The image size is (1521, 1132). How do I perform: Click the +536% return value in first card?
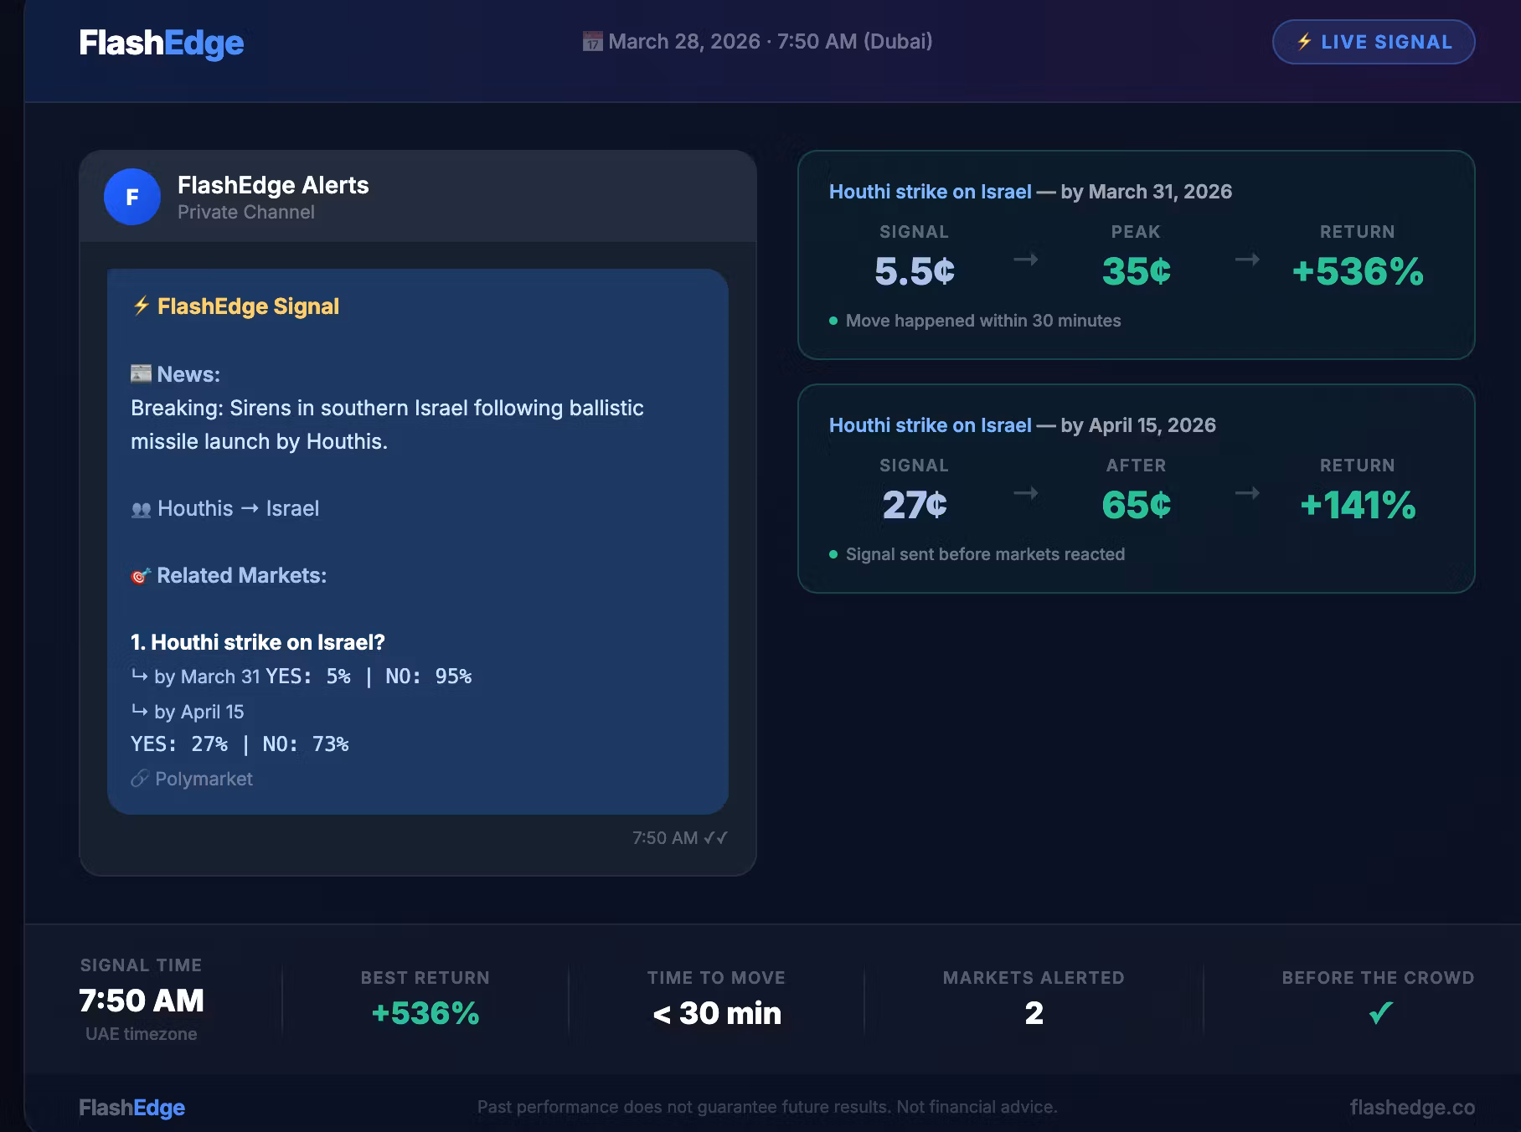coord(1358,271)
